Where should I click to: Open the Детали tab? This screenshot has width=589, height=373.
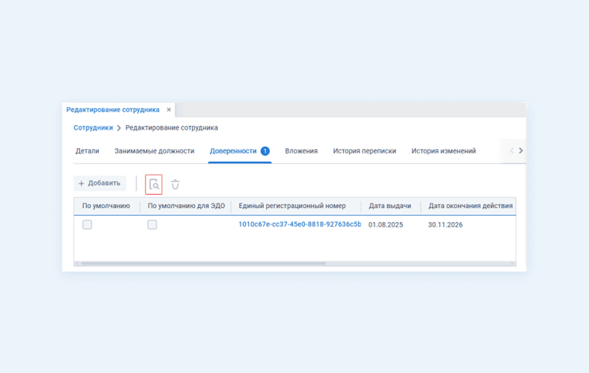coord(87,151)
